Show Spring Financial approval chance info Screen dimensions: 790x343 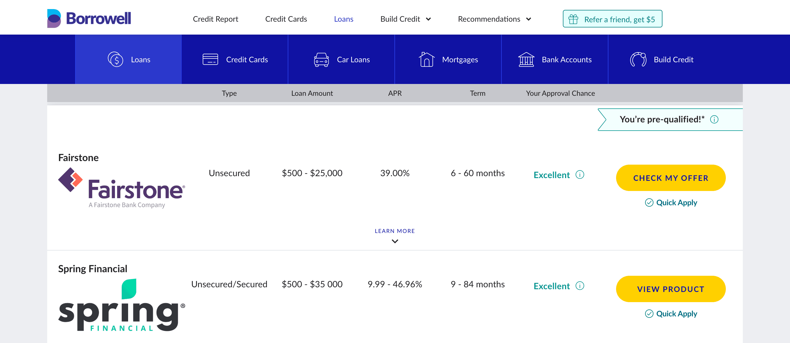(x=580, y=286)
